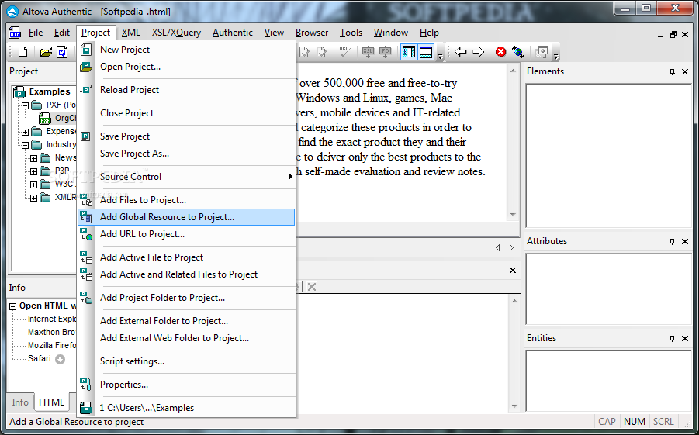Open the Source Control submenu
Image resolution: width=699 pixels, height=435 pixels.
(x=186, y=177)
